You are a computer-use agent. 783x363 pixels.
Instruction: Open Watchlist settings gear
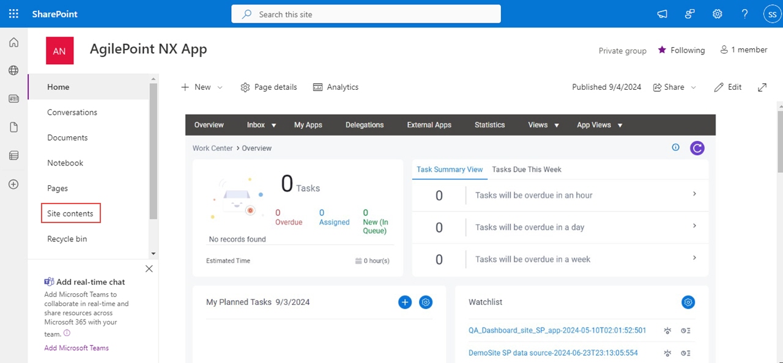point(688,302)
